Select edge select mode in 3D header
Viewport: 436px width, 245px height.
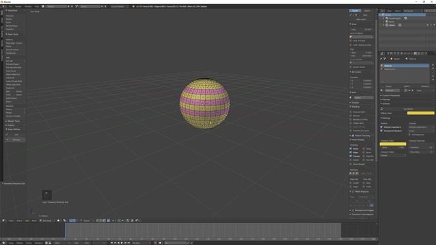[x=101, y=220]
